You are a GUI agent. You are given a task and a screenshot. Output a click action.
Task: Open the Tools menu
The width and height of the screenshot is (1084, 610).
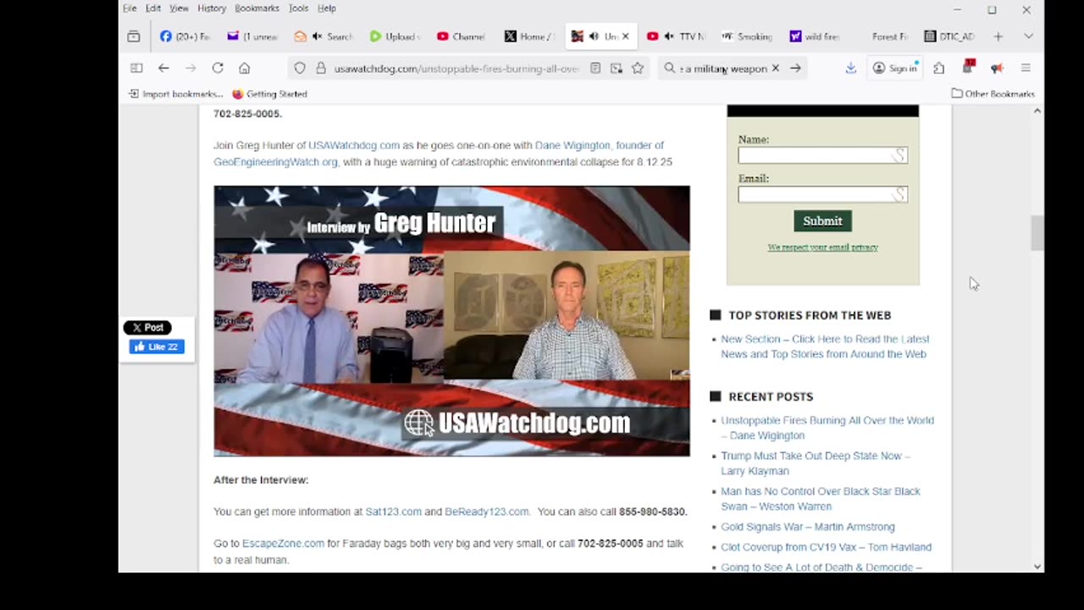(298, 8)
